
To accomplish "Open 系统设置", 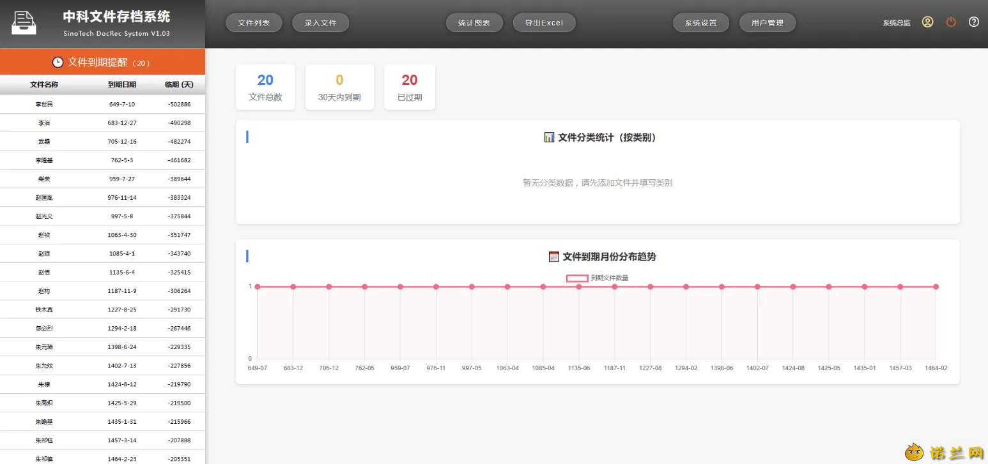I will [701, 23].
